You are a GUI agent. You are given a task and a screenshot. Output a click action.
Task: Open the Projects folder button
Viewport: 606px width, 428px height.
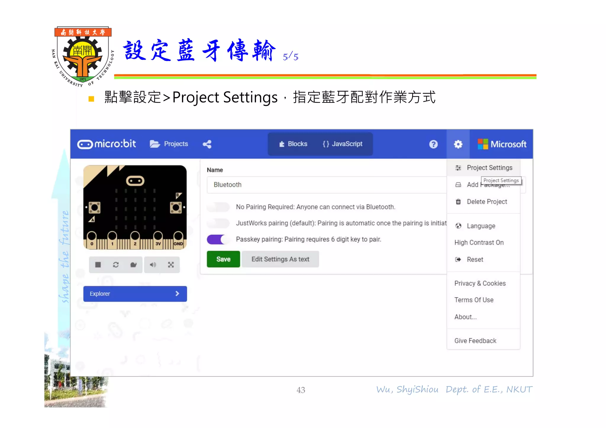click(x=169, y=144)
